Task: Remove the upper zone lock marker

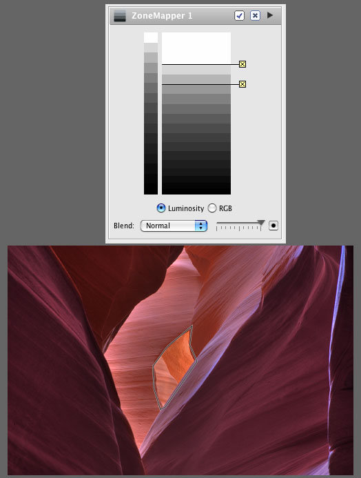Action: [243, 64]
